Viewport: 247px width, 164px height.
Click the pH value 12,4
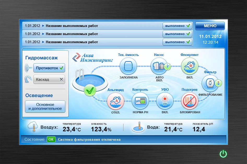199,129
